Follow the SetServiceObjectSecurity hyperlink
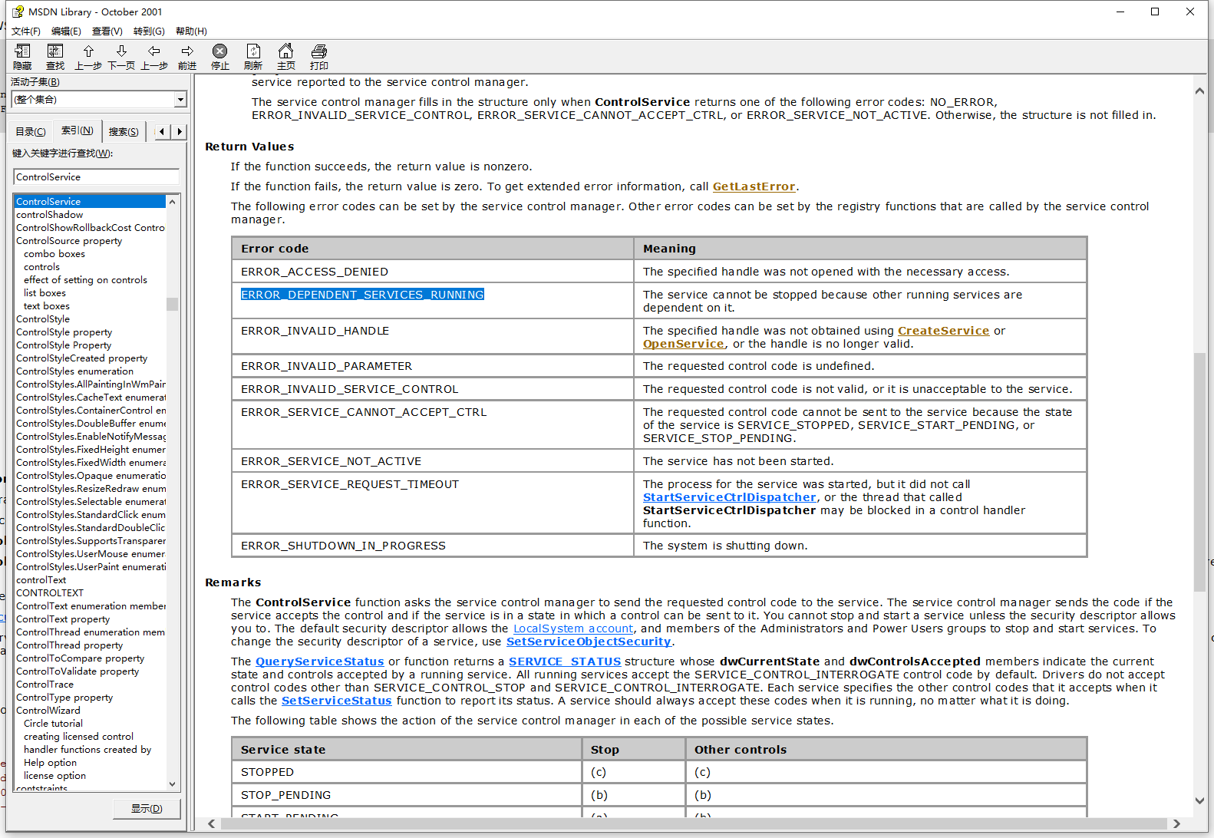1214x838 pixels. coord(589,642)
